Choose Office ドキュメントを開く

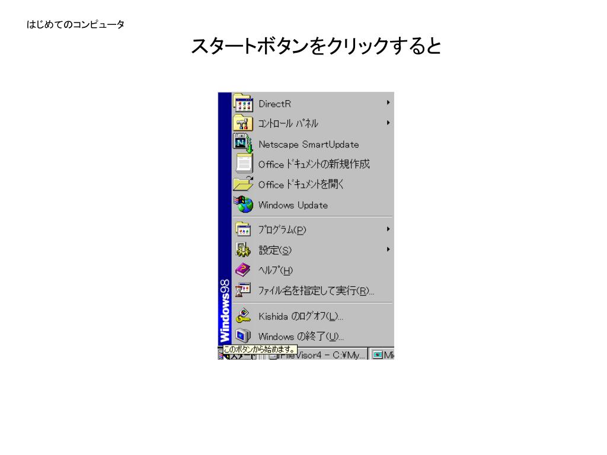[x=313, y=184]
